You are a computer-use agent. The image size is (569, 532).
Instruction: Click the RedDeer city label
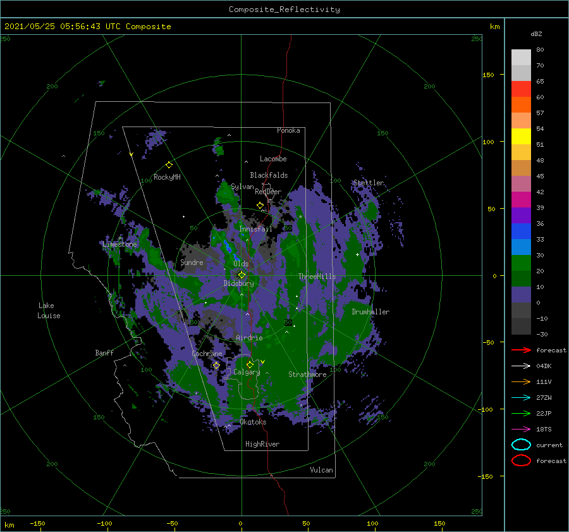coord(268,192)
